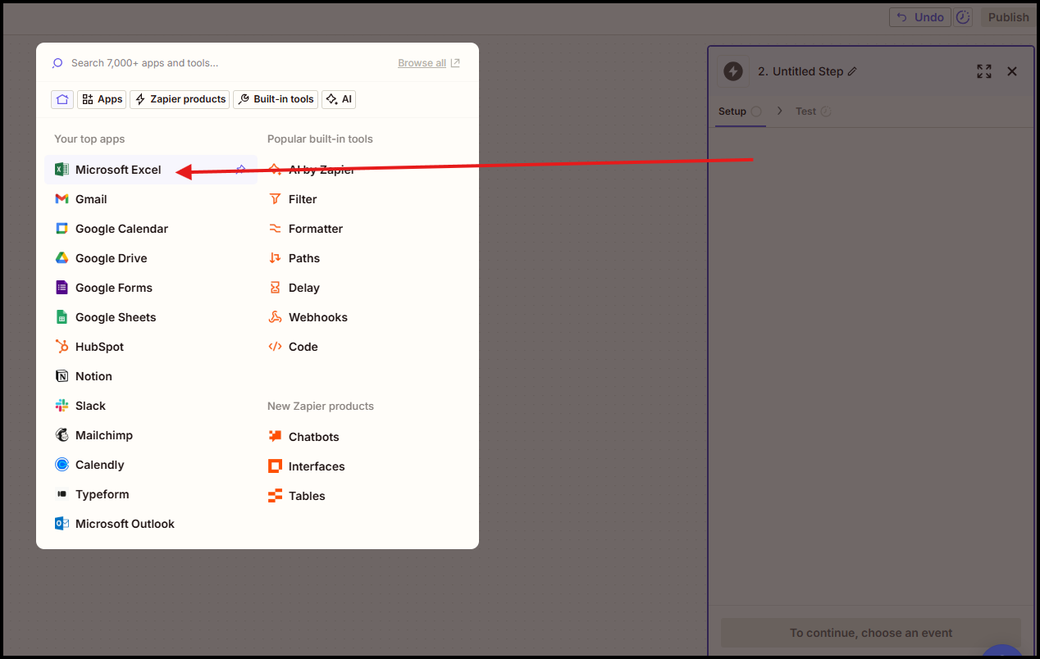
Task: Click the Publish button
Action: (x=1008, y=17)
